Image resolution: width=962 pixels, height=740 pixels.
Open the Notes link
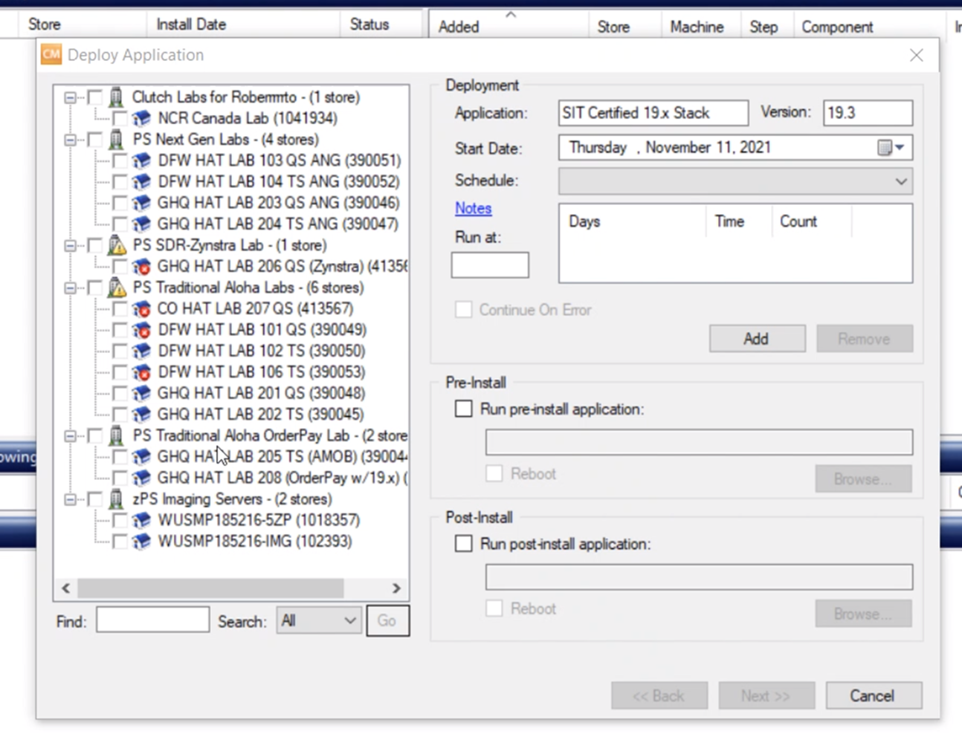473,208
